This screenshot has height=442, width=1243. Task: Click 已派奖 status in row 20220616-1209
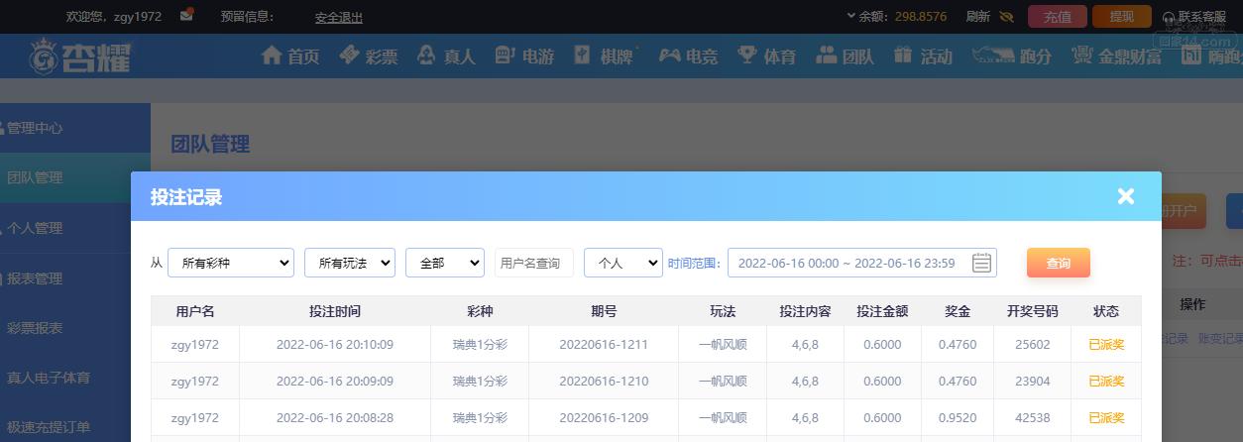tap(1106, 418)
